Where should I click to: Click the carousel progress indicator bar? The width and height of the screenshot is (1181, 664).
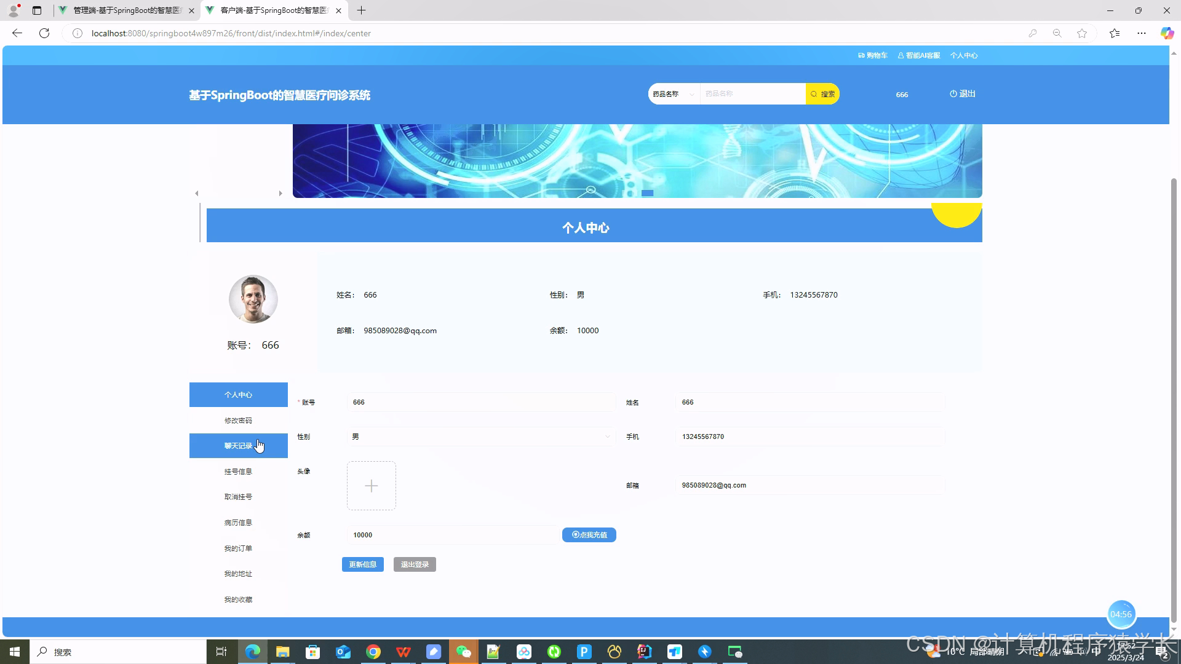tap(648, 192)
